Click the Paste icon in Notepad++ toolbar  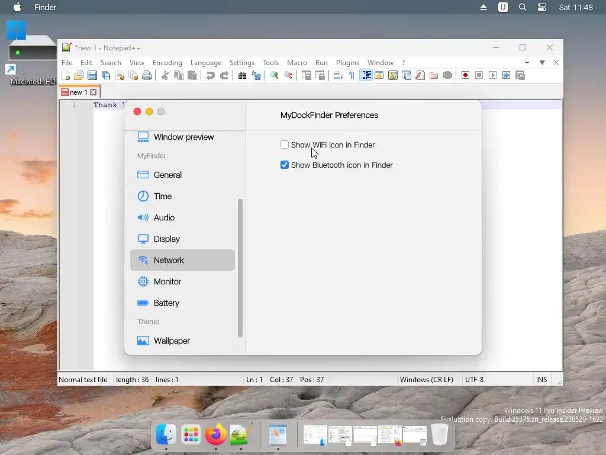pyautogui.click(x=192, y=75)
